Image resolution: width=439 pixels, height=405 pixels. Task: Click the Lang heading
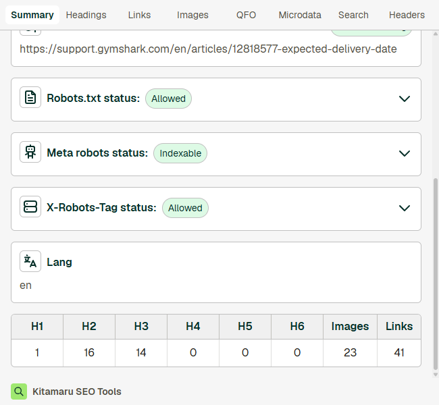coord(59,263)
